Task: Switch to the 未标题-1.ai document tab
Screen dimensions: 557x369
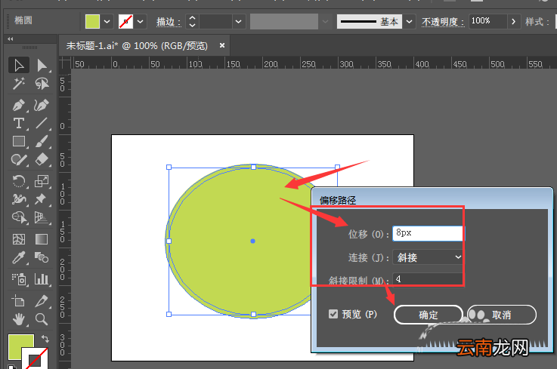Action: point(137,46)
